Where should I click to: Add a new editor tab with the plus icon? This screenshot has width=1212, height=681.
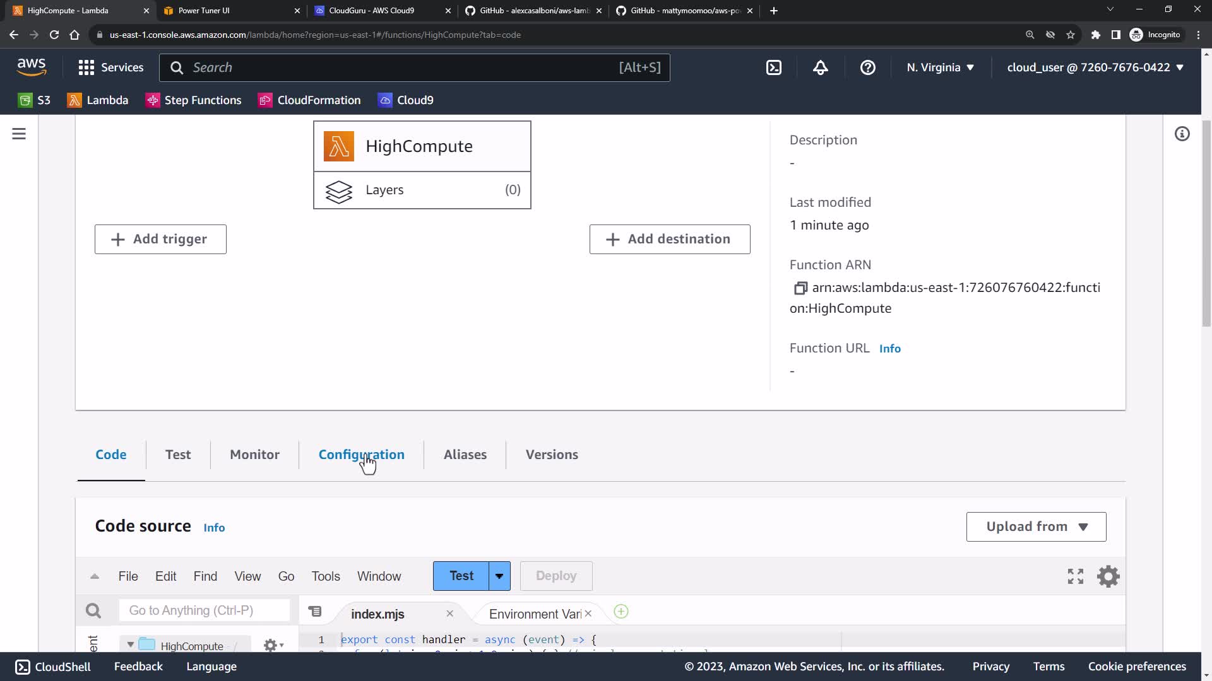[621, 612]
